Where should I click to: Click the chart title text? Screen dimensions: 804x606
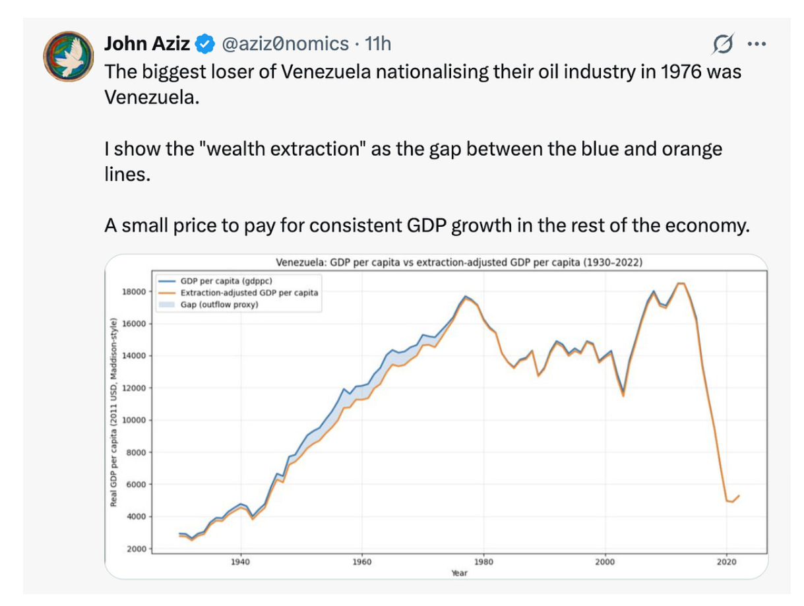459,262
